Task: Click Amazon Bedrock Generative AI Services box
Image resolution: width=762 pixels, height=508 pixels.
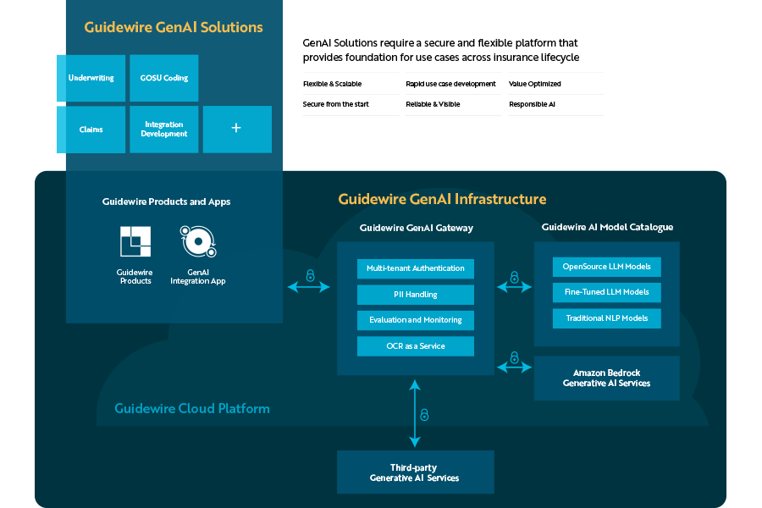Action: pos(606,378)
